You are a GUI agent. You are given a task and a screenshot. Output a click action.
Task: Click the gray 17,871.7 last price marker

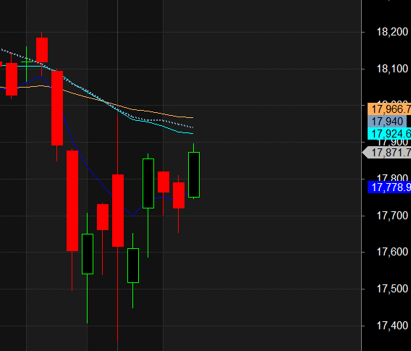pyautogui.click(x=387, y=153)
